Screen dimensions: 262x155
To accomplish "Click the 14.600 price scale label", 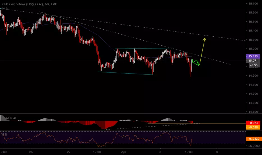I will pos(253,103).
